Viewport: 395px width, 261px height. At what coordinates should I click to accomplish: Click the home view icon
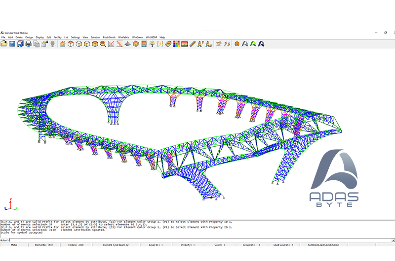point(63,44)
